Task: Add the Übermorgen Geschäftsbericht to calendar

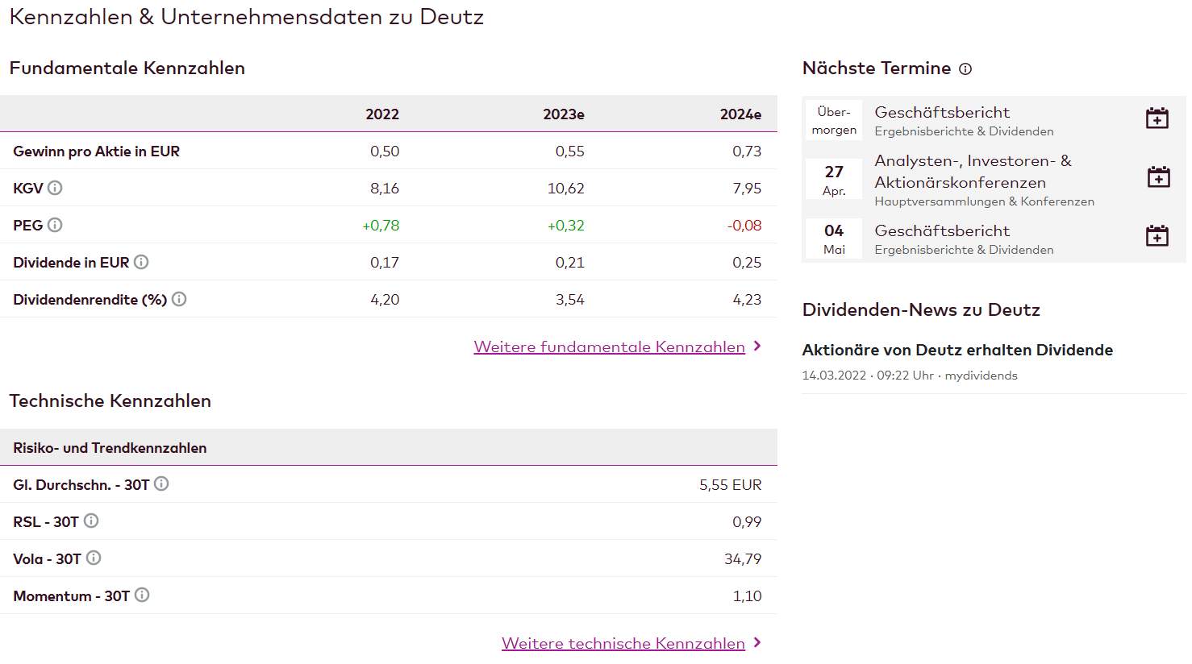Action: coord(1157,118)
